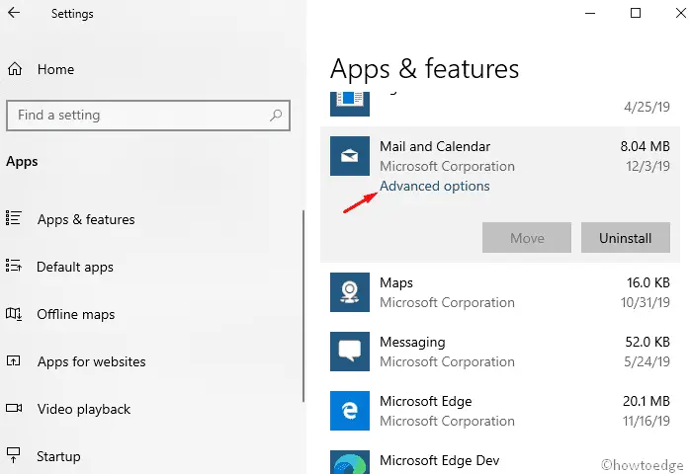Click the 52.0 KB Messaging size

[647, 342]
